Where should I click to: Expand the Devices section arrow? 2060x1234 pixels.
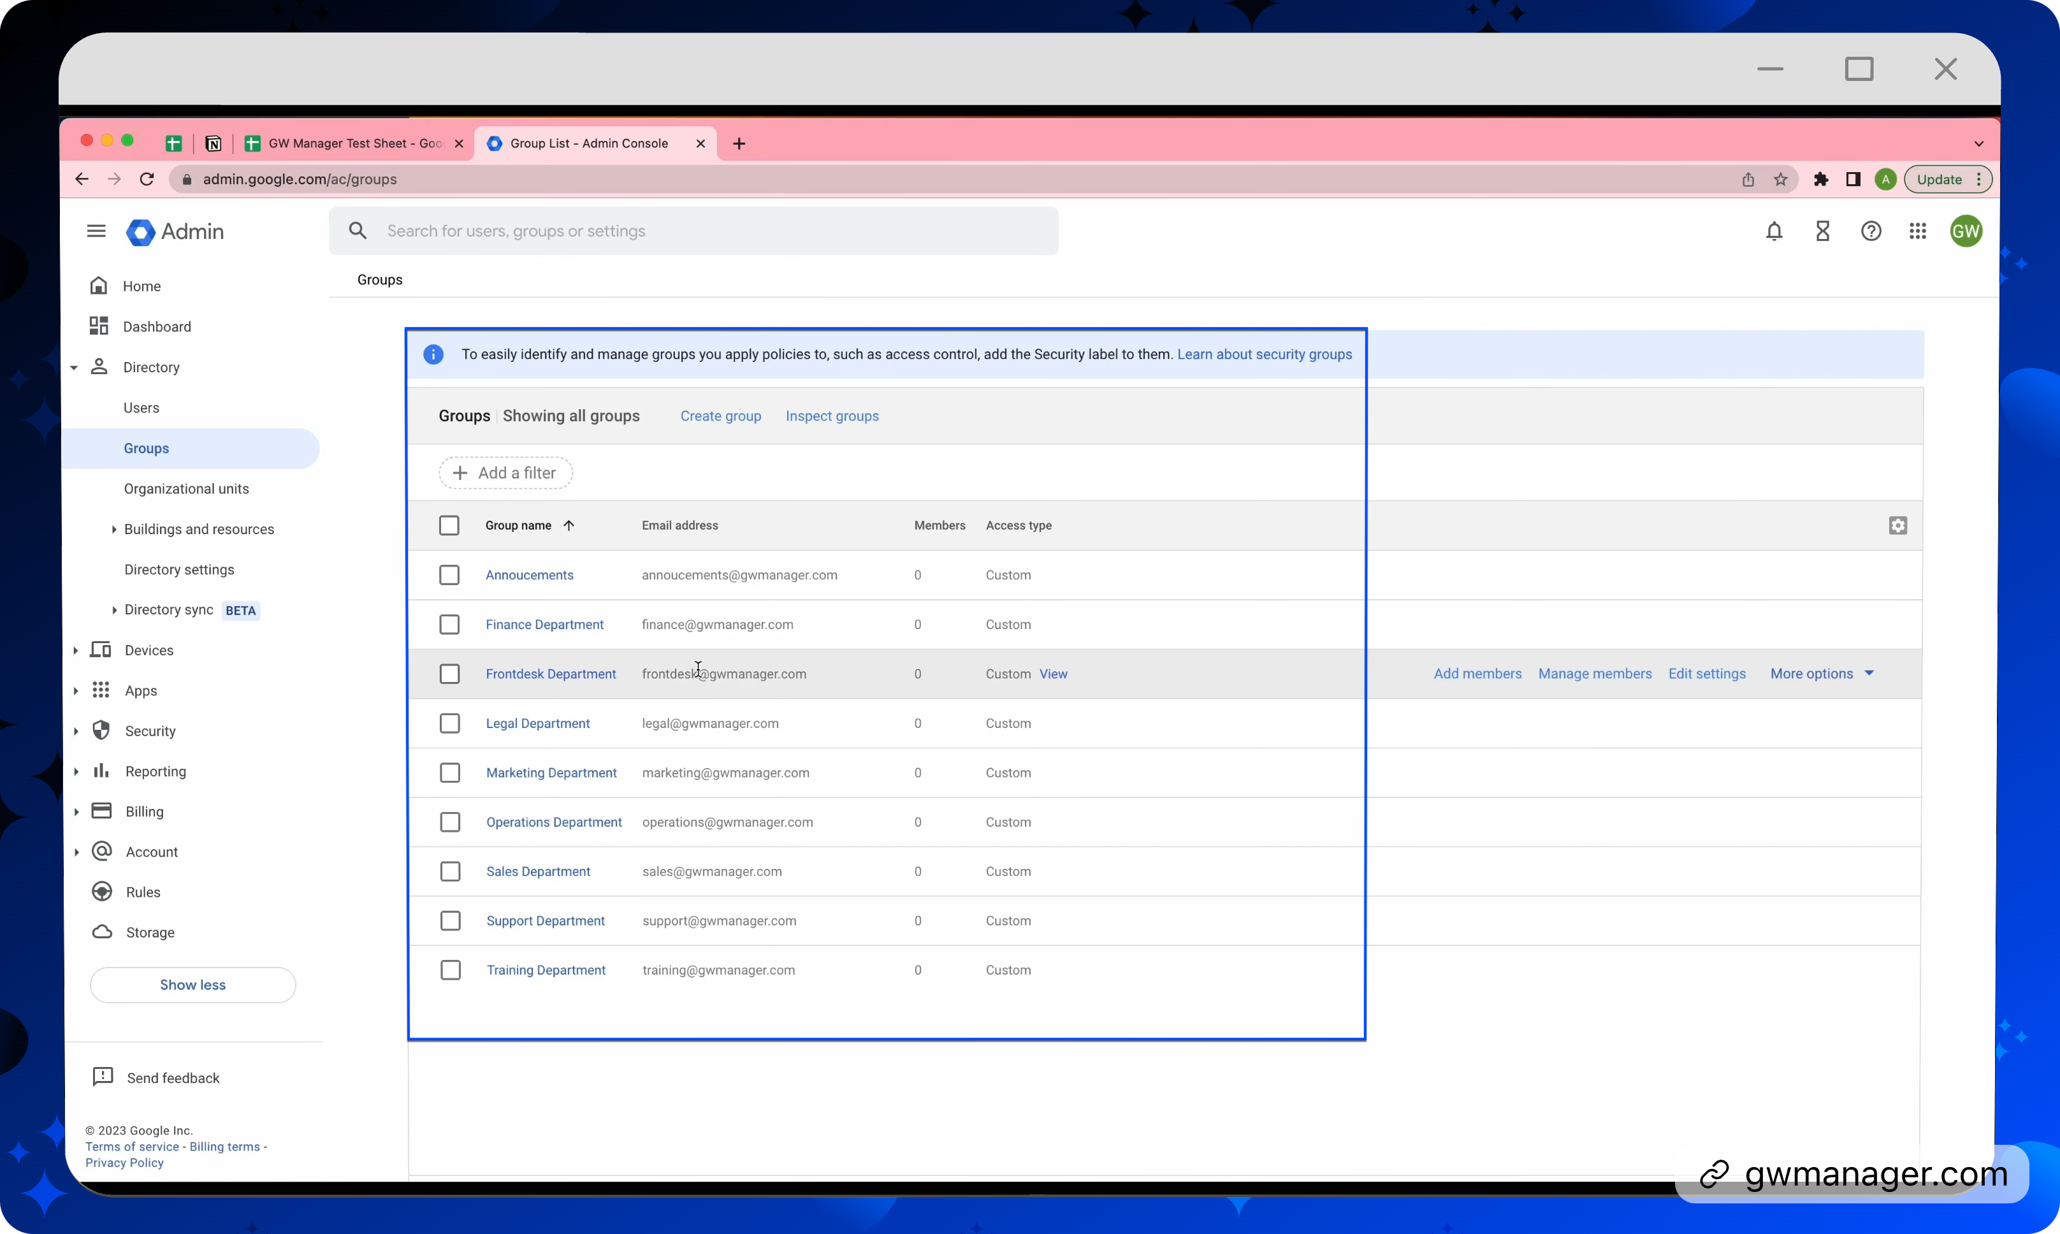(75, 650)
